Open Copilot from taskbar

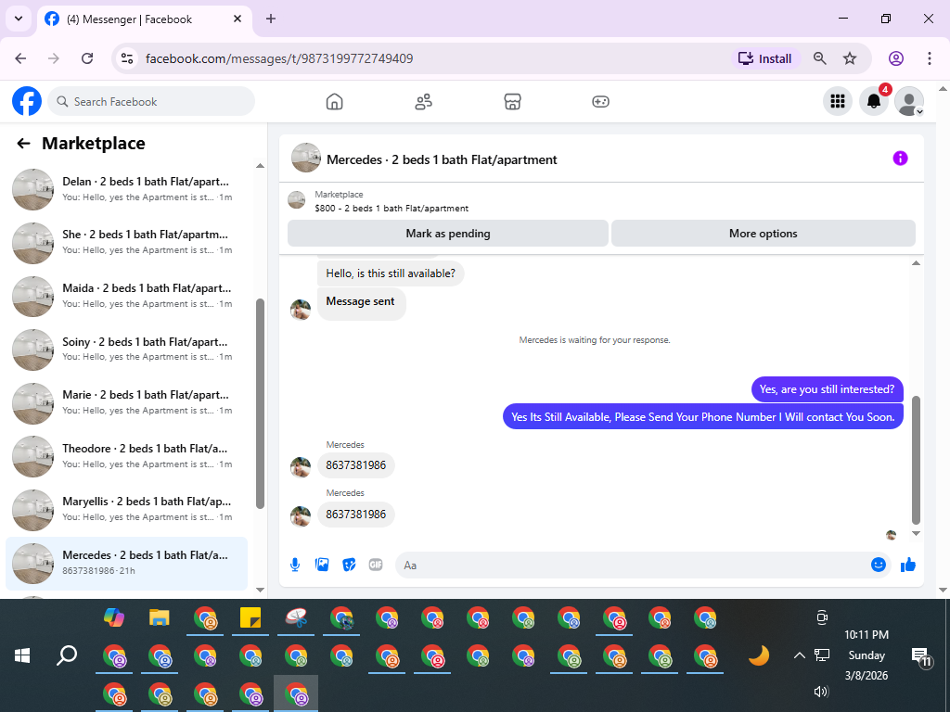(x=114, y=618)
